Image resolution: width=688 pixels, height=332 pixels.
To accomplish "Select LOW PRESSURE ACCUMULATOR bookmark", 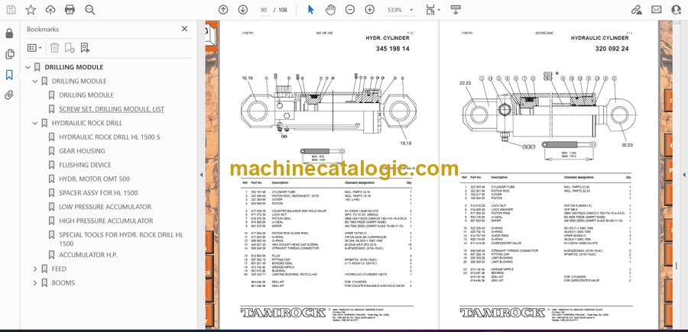I will (105, 207).
